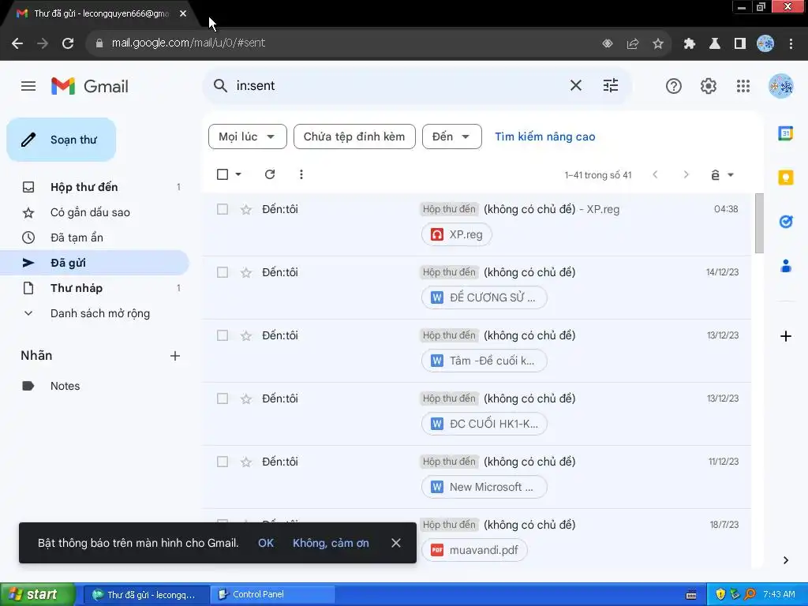Open Google Keep side panel
Screen dimensions: 808x606
(x=785, y=178)
